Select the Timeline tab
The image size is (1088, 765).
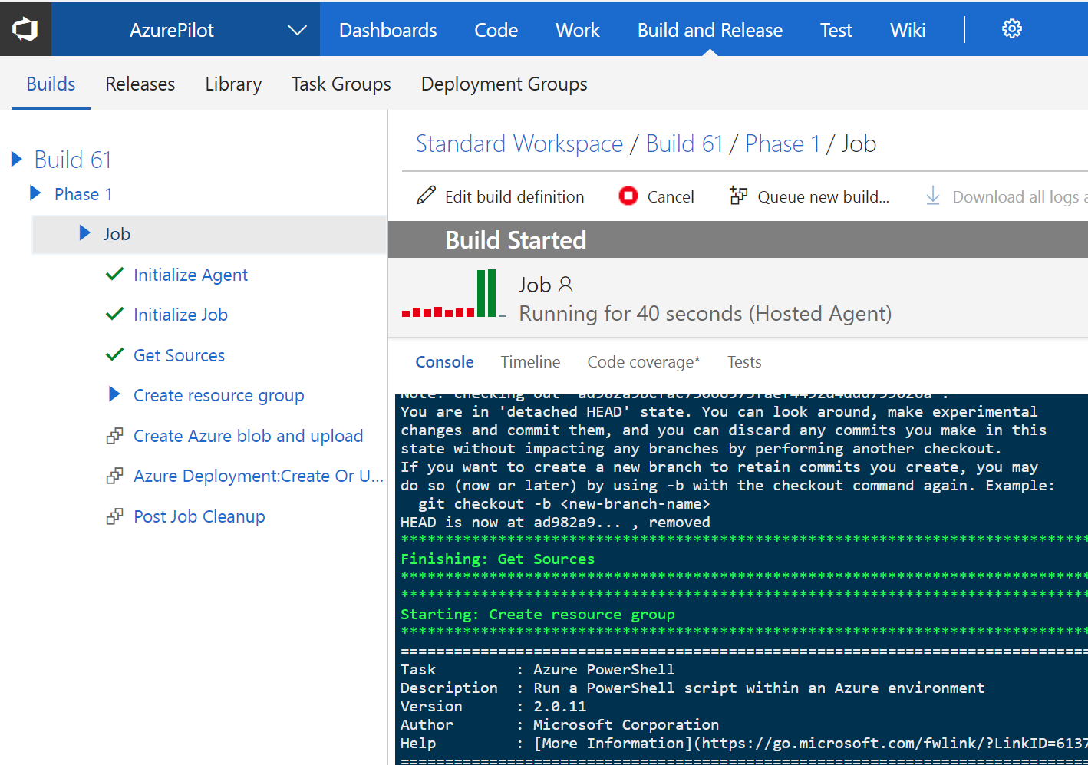click(530, 362)
